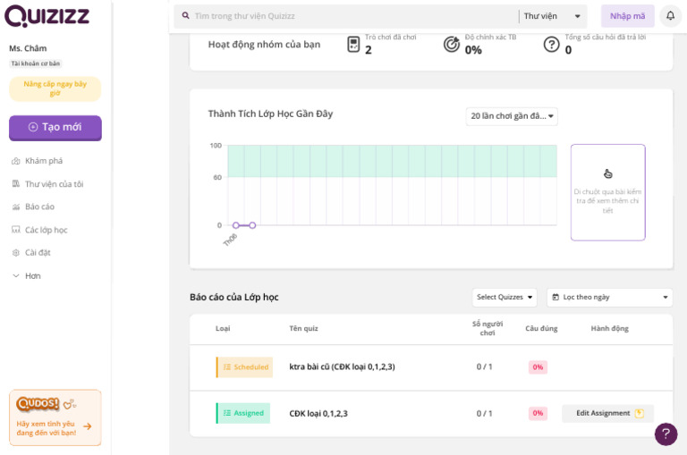Click the Nhập mã button
Screen dimensions: 687x455
click(x=627, y=16)
